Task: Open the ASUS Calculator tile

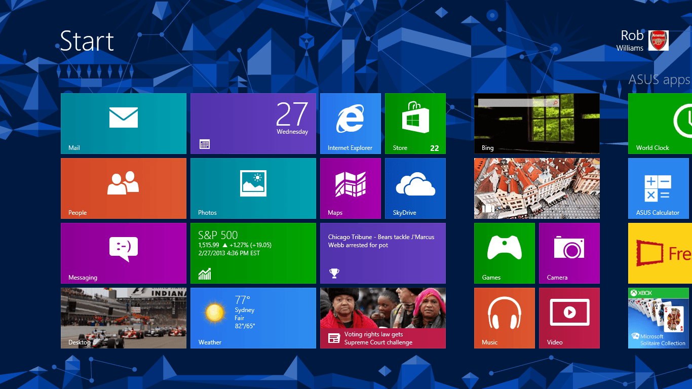Action: click(659, 188)
